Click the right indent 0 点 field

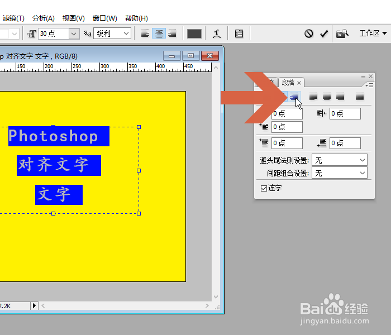coord(345,114)
